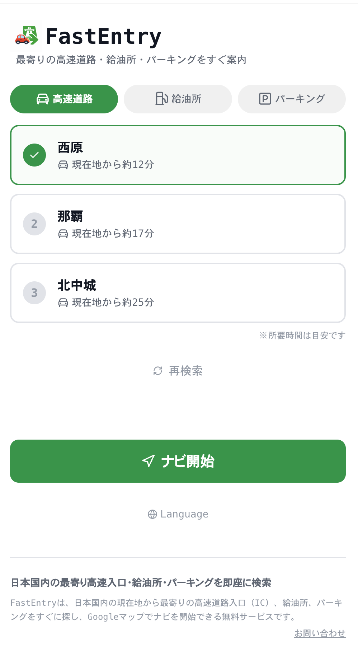Click the refresh icon beside 再検索

[158, 371]
